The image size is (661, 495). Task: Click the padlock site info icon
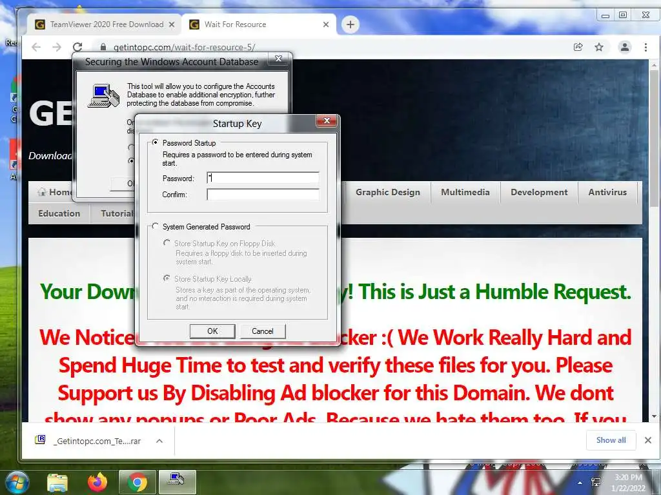tap(102, 47)
